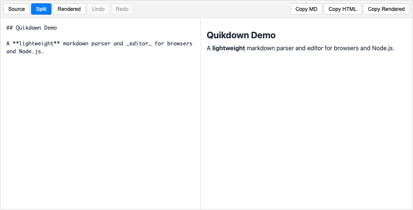Click the '## Quikdown Demo' source line
Image resolution: width=413 pixels, height=210 pixels.
point(32,28)
